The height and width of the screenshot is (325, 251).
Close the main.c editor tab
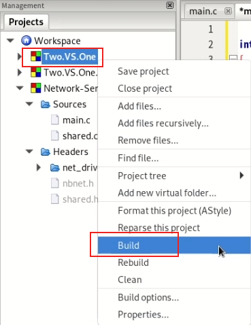228,11
